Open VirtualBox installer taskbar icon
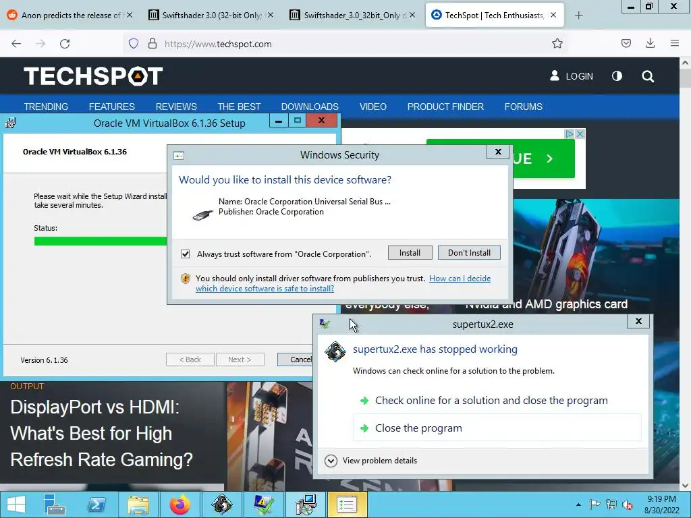The image size is (691, 518). click(306, 505)
